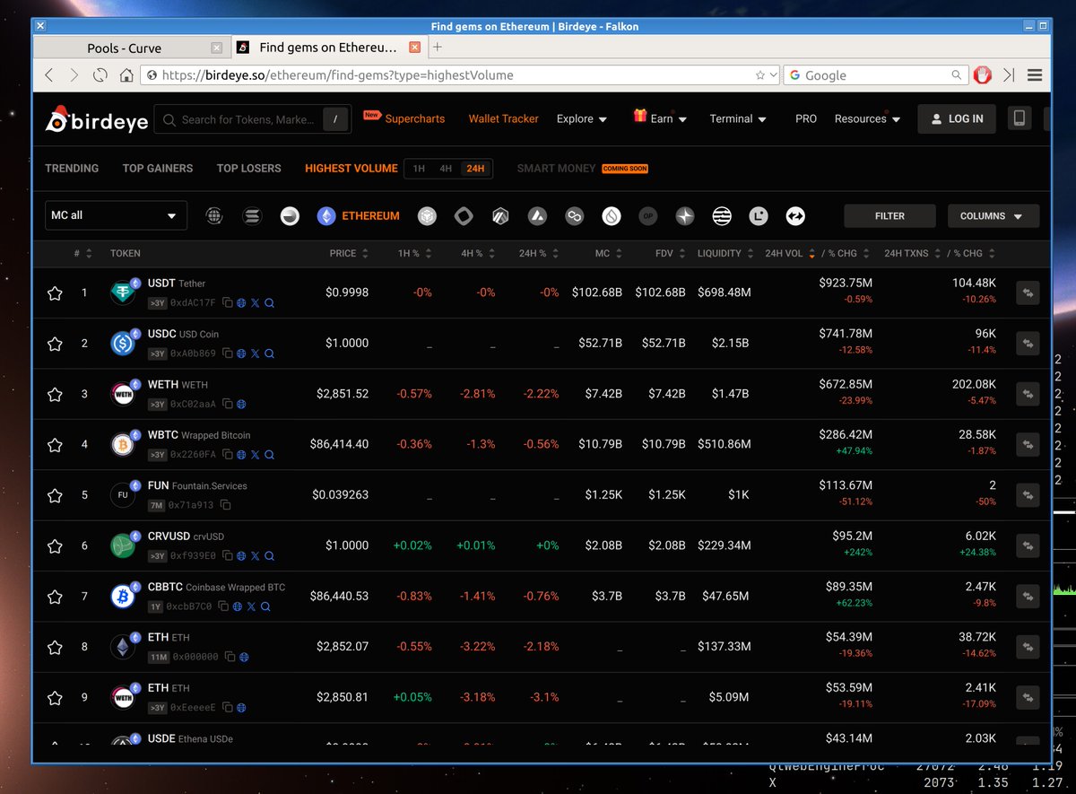Switch to the Arbitrum chain icon
Image resolution: width=1076 pixels, height=794 pixels.
pyautogui.click(x=499, y=215)
